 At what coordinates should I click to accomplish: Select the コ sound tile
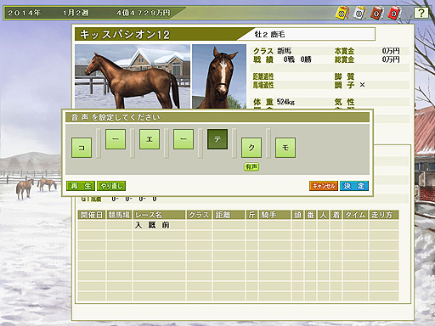(82, 148)
